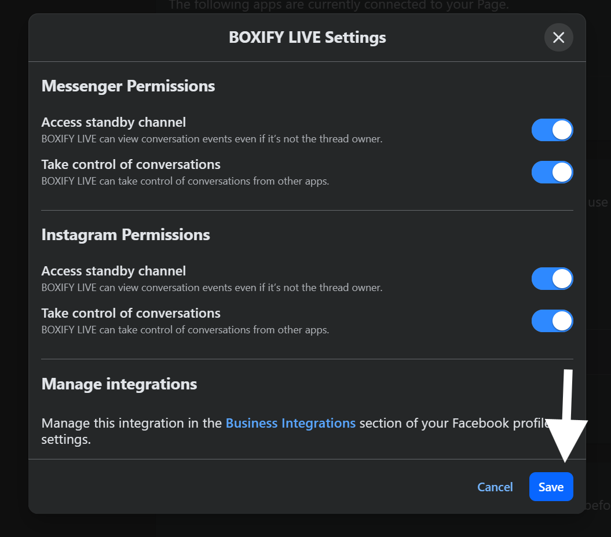Viewport: 611px width, 537px height.
Task: Click the Messenger Permissions heading
Action: [x=128, y=86]
